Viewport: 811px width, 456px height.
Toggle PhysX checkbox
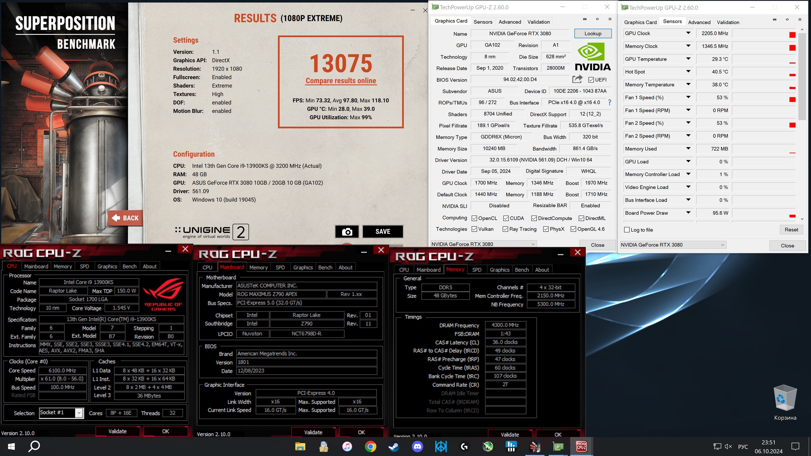(546, 229)
